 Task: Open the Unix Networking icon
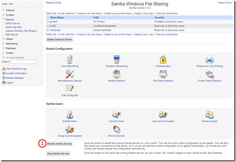(x=70, y=59)
